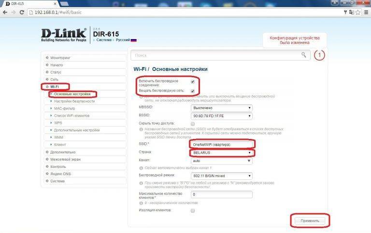The width and height of the screenshot is (371, 233).
Task: Click the browser back arrow
Action: [x=5, y=12]
